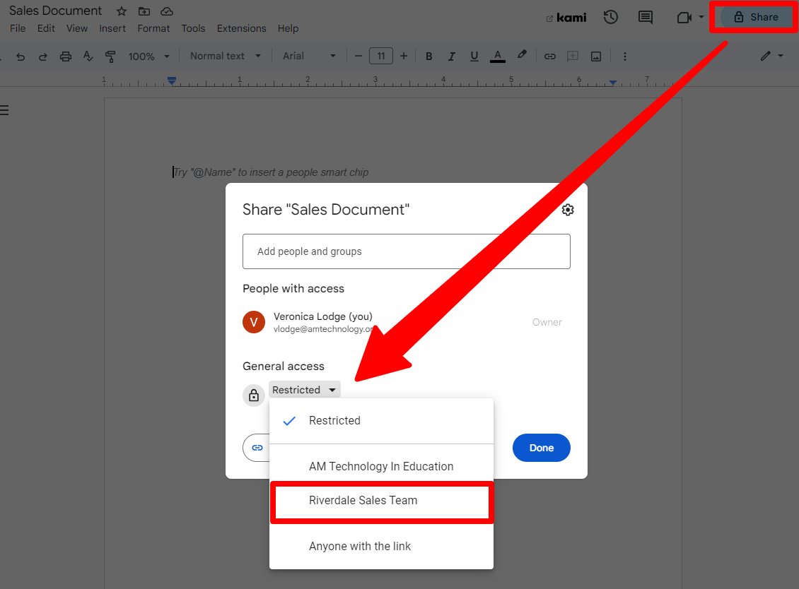Increase the font size

pyautogui.click(x=404, y=56)
